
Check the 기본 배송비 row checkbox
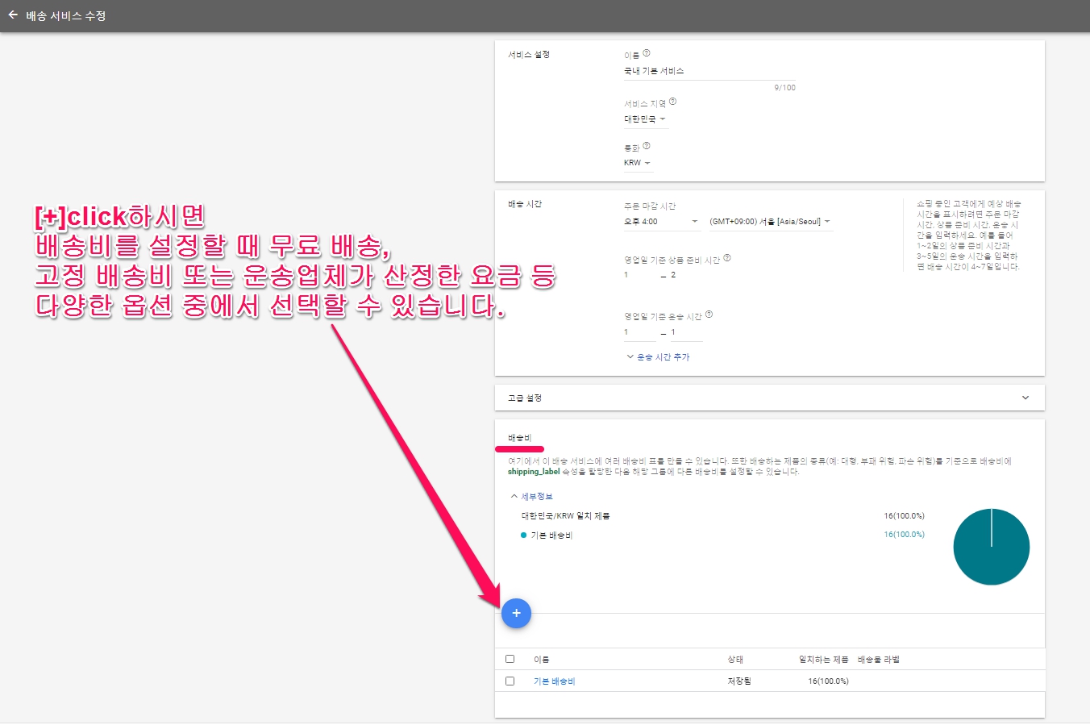(x=510, y=681)
